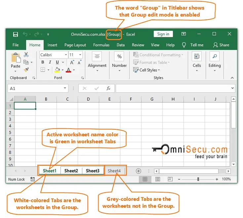This screenshot has width=243, height=218.
Task: Click the Insert Function fx icon
Action: point(108,88)
